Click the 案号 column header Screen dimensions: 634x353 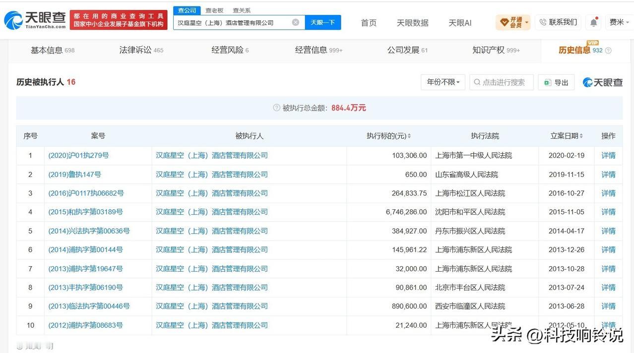pyautogui.click(x=98, y=136)
